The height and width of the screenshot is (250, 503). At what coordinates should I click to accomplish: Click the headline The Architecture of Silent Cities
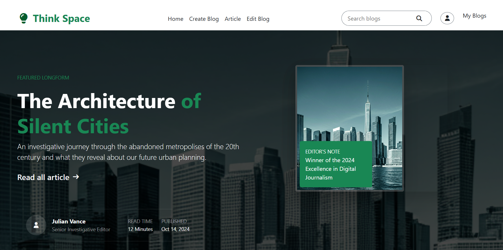point(109,114)
